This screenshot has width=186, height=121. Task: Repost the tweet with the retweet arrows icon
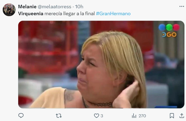[59, 116]
